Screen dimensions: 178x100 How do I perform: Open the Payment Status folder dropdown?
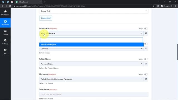coord(92,64)
